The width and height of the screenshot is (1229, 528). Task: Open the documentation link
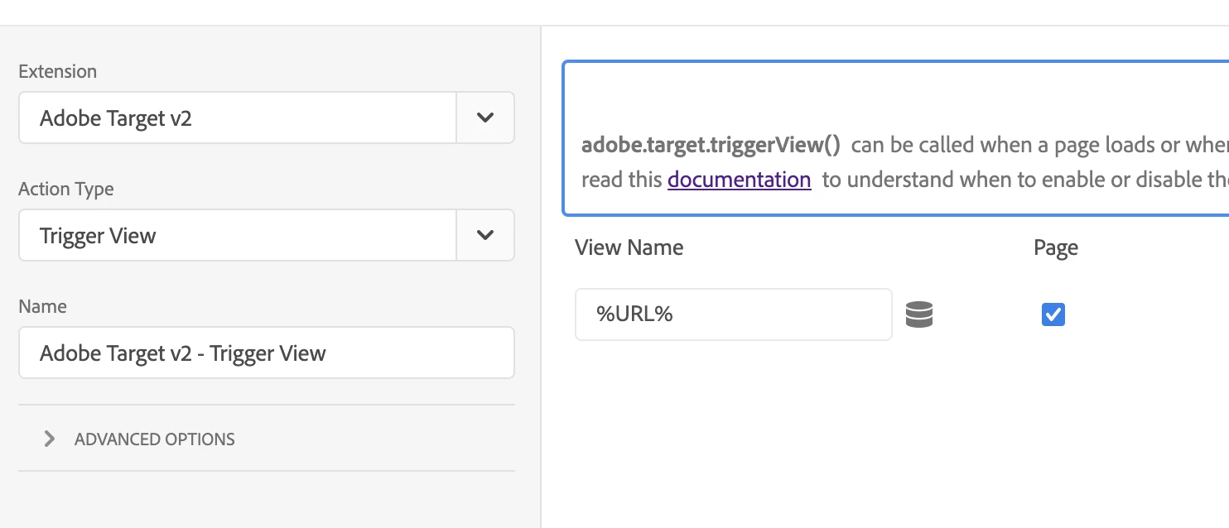[x=739, y=180]
